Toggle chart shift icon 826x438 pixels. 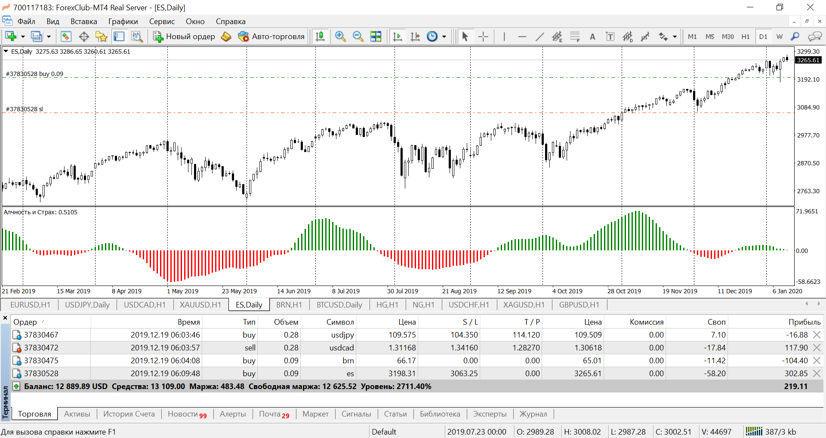(415, 36)
